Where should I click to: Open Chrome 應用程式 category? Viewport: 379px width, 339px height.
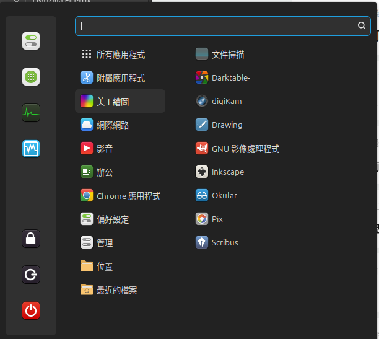[x=120, y=195]
